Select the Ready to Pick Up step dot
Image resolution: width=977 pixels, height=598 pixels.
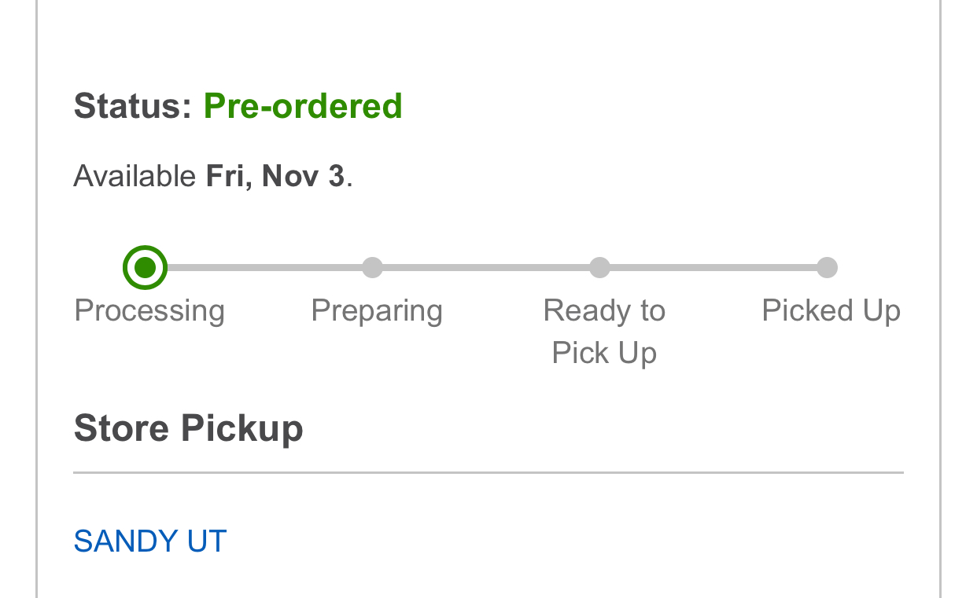click(599, 268)
